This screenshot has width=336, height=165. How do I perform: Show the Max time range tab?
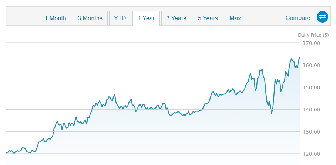(235, 18)
